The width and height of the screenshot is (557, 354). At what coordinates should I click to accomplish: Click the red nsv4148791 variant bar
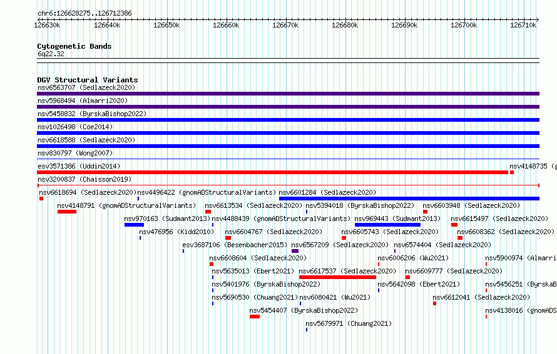67,212
